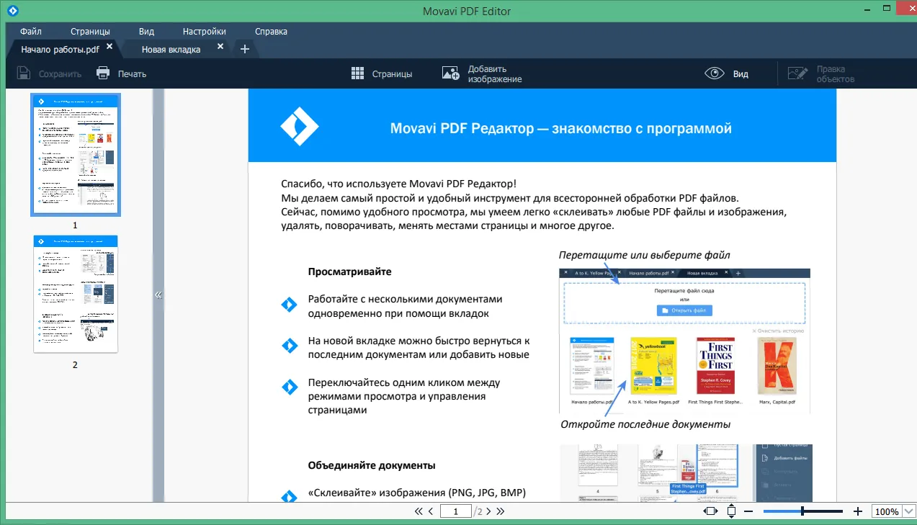Click the document title Movavi PDF Редактор
The width and height of the screenshot is (917, 525).
[x=561, y=128]
